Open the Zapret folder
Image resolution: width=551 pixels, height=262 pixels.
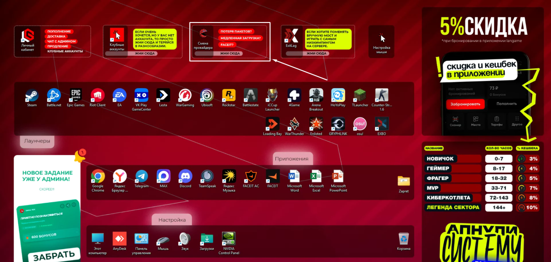coord(404,181)
